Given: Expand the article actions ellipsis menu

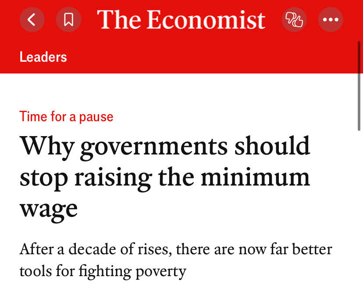Looking at the screenshot, I should click(x=331, y=20).
